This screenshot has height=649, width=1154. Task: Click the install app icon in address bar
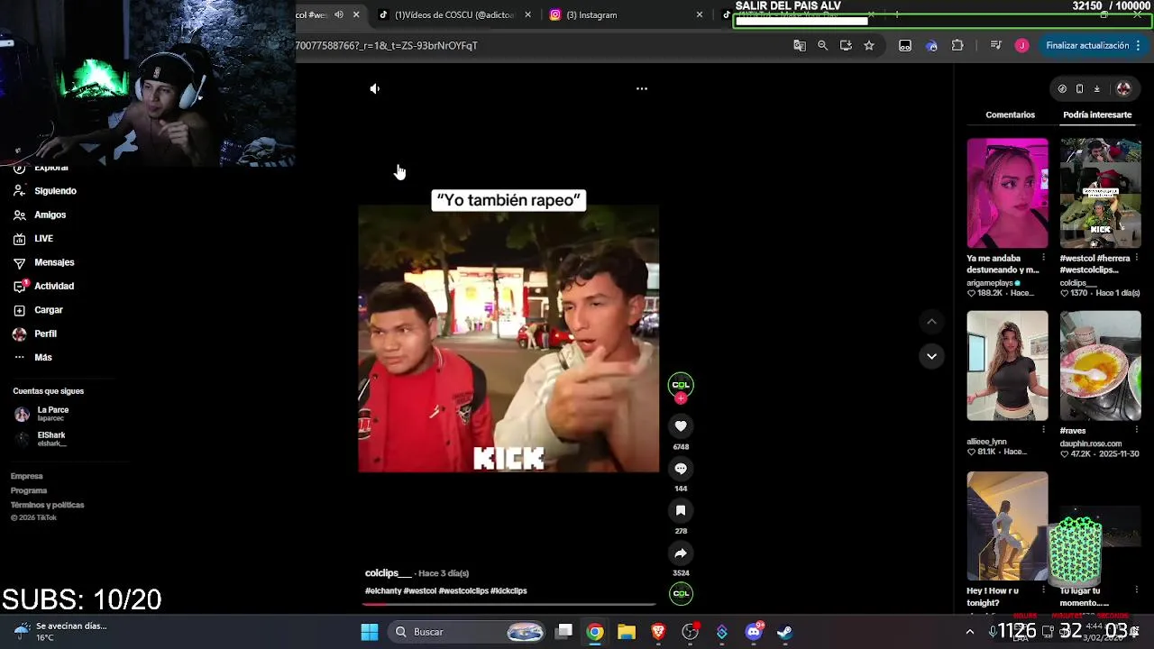click(x=846, y=45)
